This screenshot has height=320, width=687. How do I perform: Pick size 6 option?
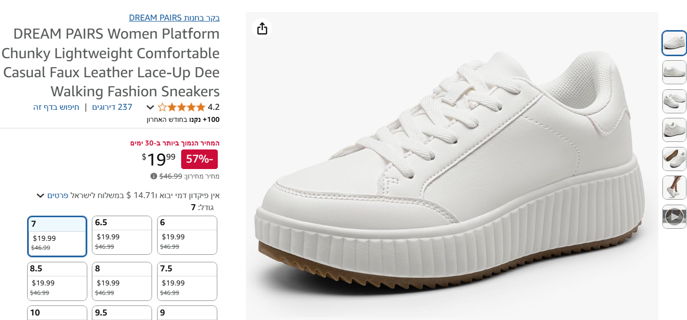[187, 235]
